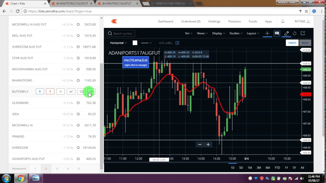Image resolution: width=326 pixels, height=183 pixels.
Task: Go back in browser history
Action: (x=4, y=11)
